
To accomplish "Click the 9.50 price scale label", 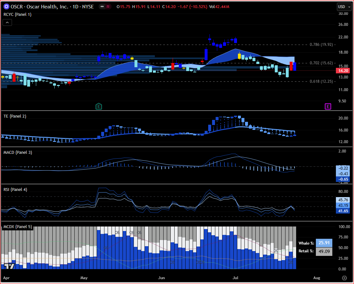I will [x=342, y=101].
